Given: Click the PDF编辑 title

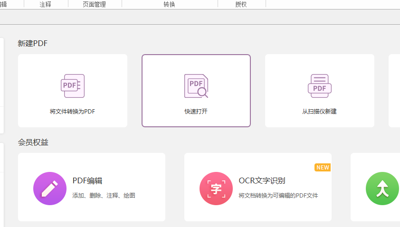Looking at the screenshot, I should click(x=87, y=180).
